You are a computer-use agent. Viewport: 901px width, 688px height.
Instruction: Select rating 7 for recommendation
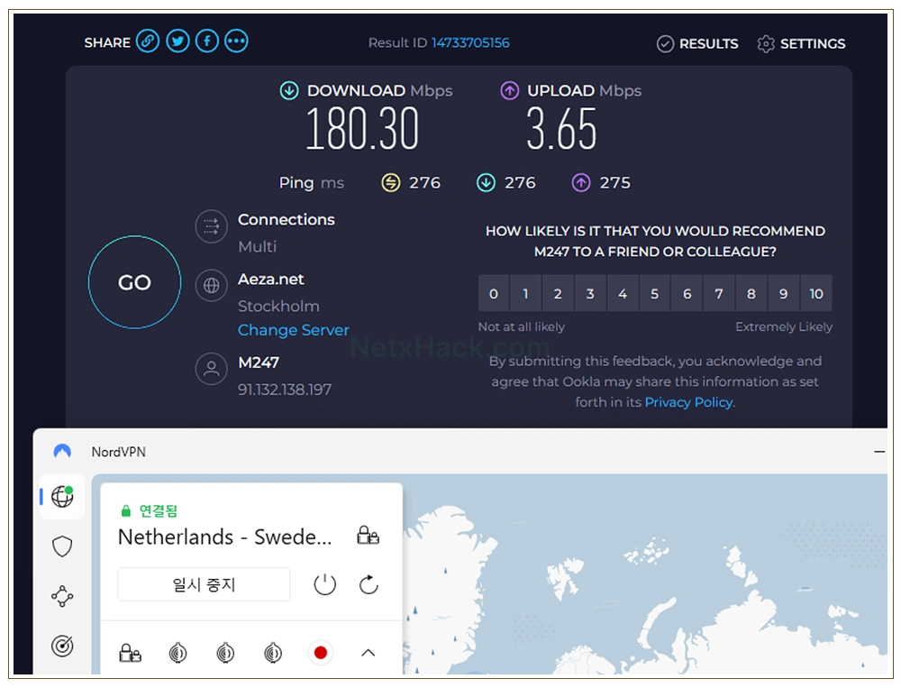click(x=719, y=293)
